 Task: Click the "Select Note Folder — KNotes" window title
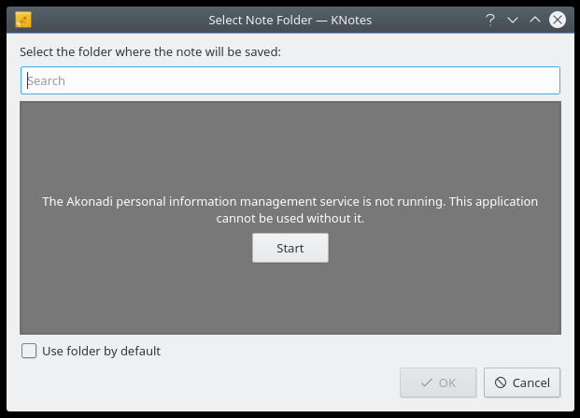tap(289, 19)
